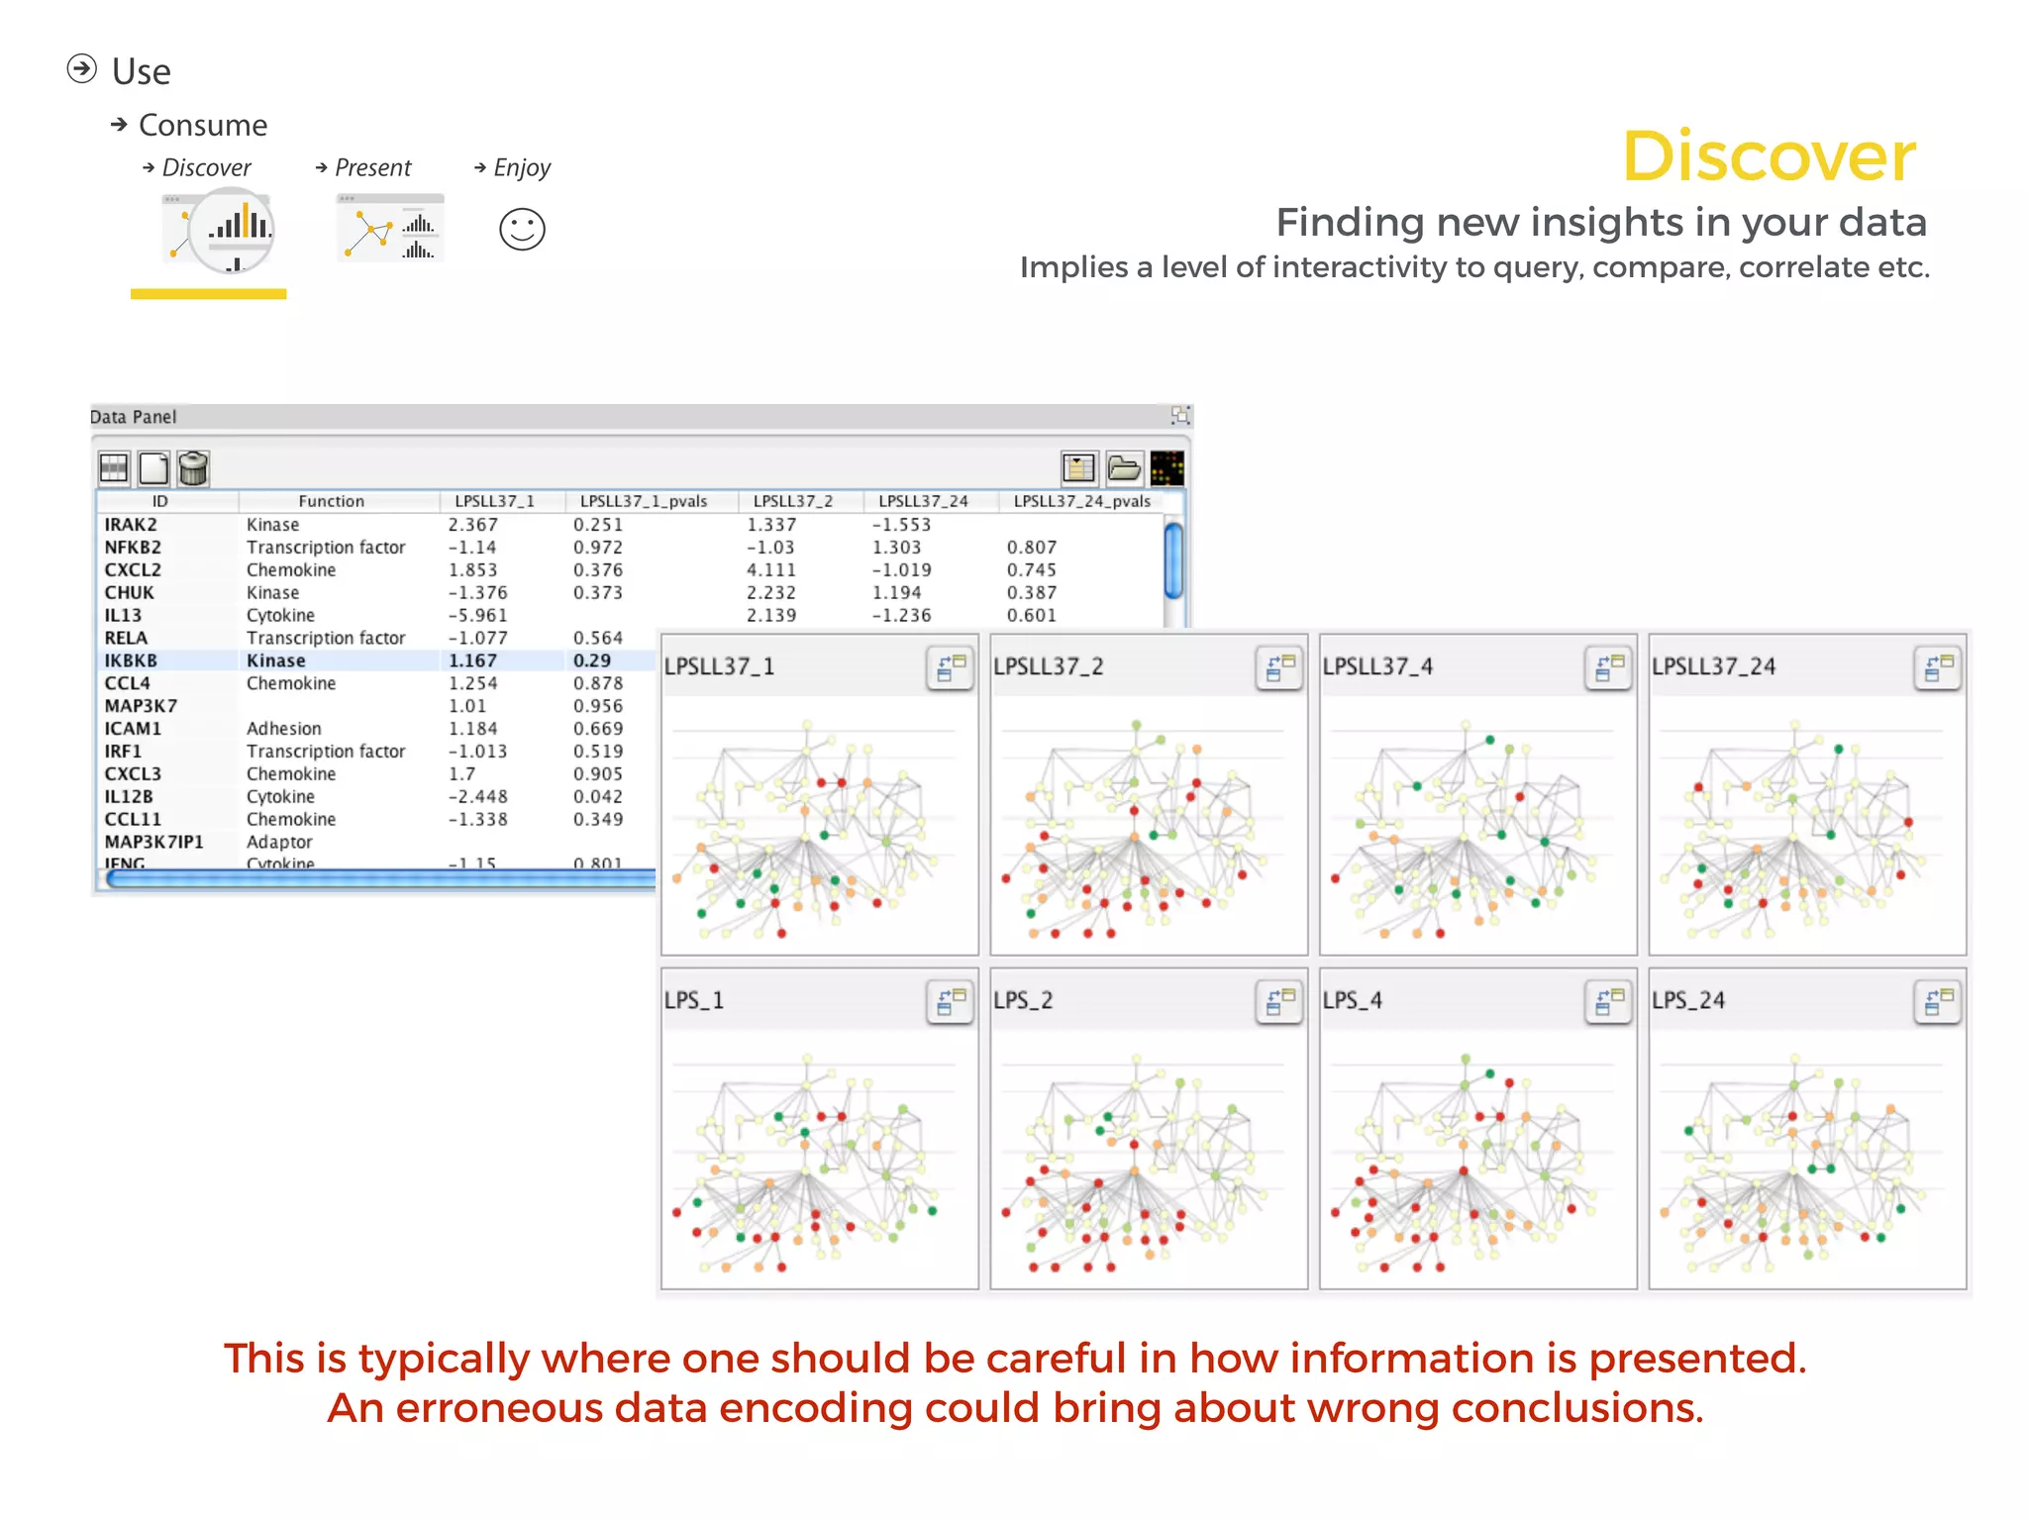Click the trash can delete icon
This screenshot has width=2028, height=1521.
coord(193,467)
